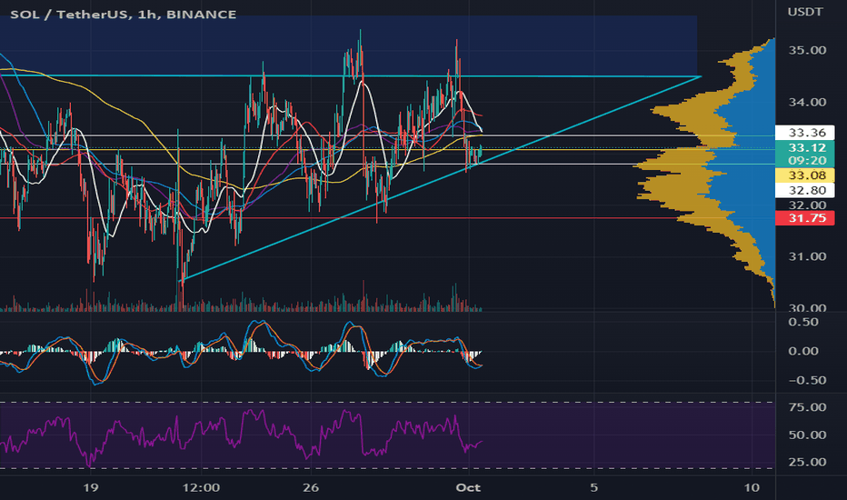This screenshot has width=847, height=500.
Task: Click the 75.00 RSI axis value
Action: (807, 407)
